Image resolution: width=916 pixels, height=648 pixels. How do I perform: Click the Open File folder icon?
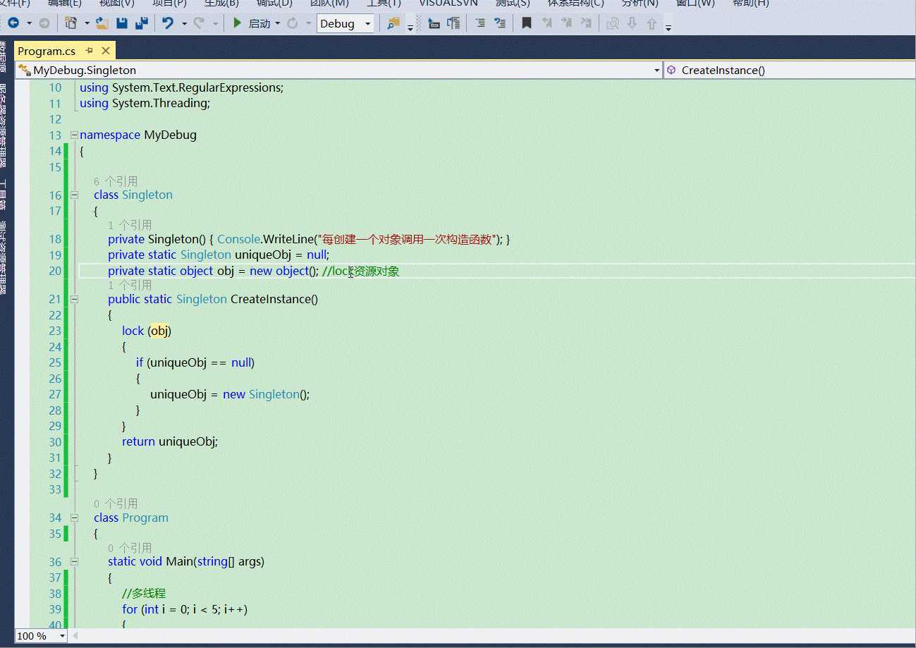click(x=102, y=23)
